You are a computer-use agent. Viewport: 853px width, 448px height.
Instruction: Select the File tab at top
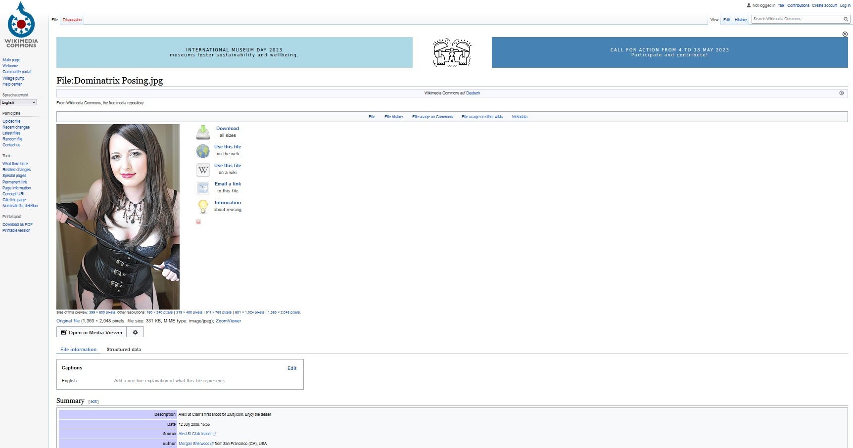click(x=54, y=20)
